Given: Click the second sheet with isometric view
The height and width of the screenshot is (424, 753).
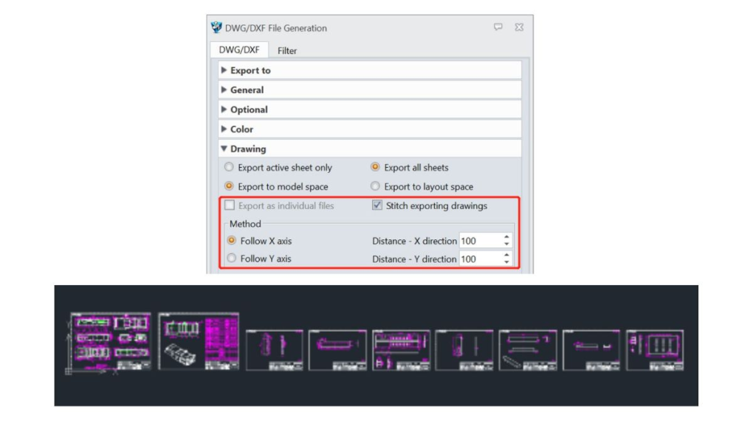Looking at the screenshot, I should click(199, 341).
